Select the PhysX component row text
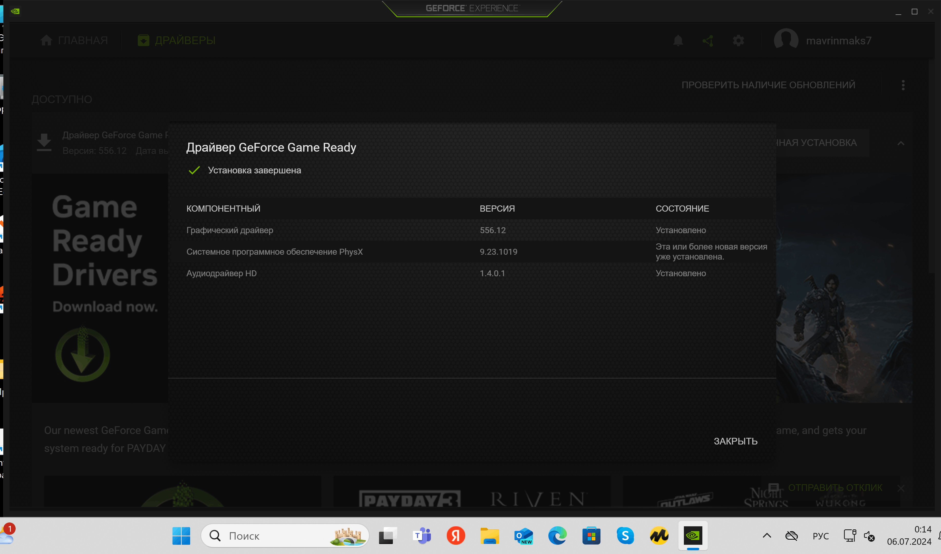941x554 pixels. click(x=275, y=252)
